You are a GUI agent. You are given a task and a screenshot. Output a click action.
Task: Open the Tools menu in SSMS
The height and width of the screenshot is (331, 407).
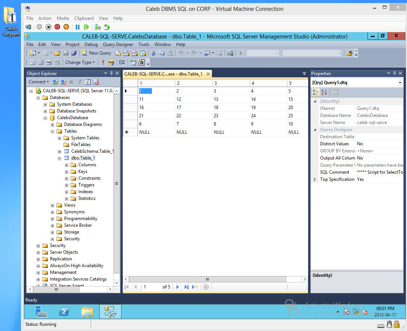(144, 44)
